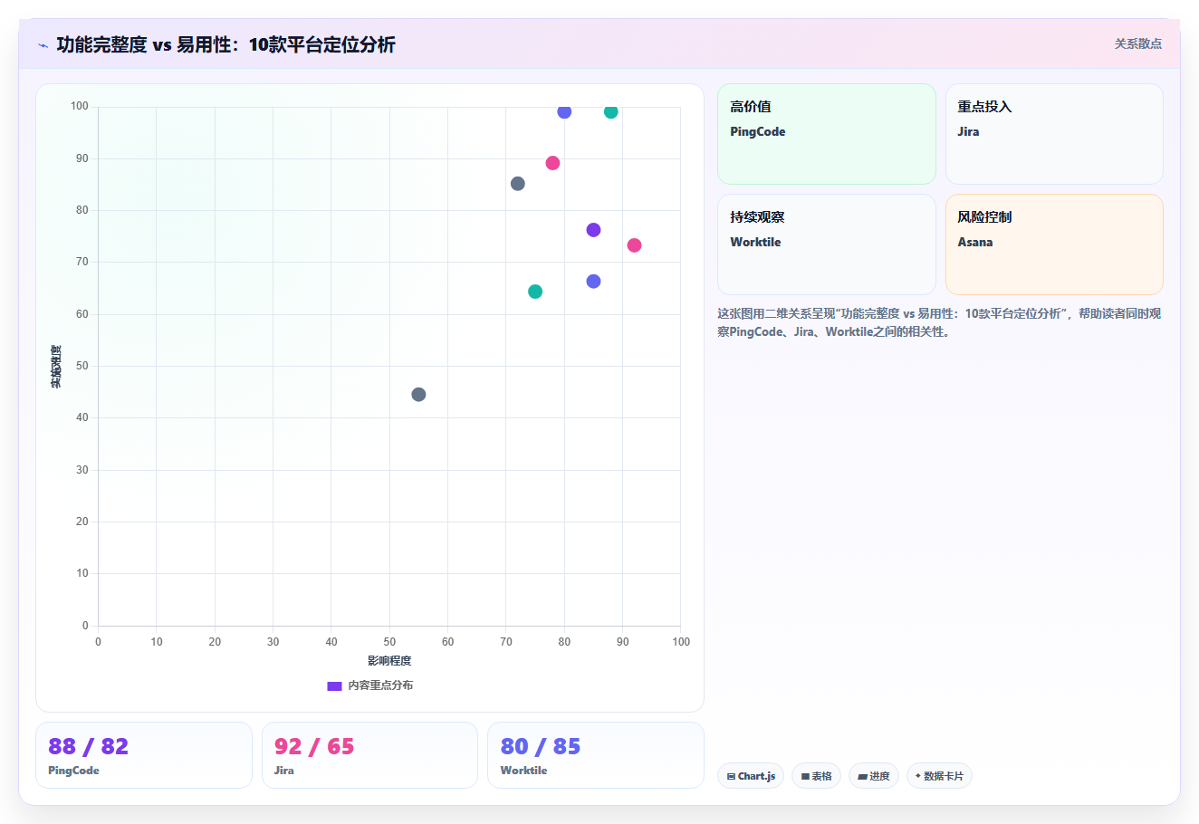Click the description paragraph starting with 这张图用二维关系

coord(939,322)
